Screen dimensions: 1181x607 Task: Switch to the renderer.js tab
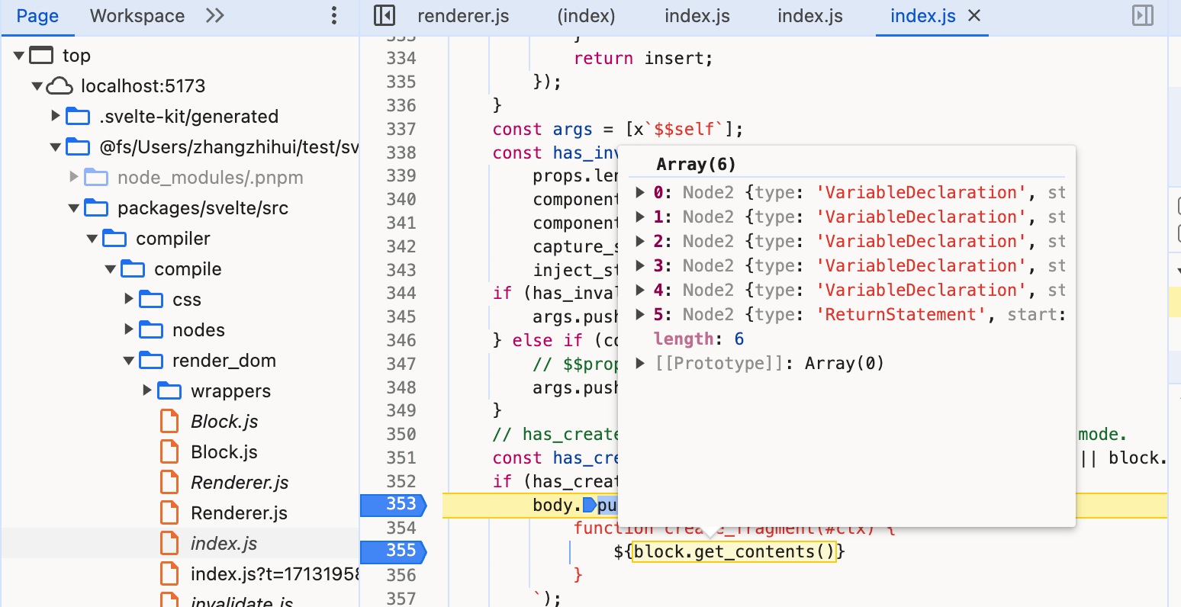(463, 16)
